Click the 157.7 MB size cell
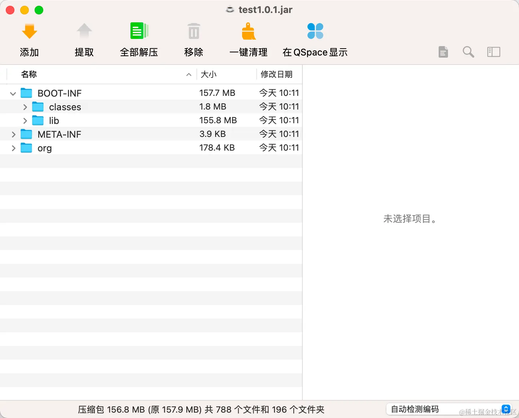The height and width of the screenshot is (418, 519). (x=217, y=93)
